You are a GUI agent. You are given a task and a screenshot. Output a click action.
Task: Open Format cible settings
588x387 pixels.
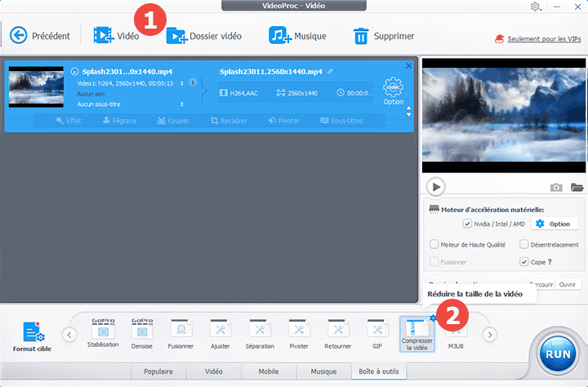click(32, 336)
